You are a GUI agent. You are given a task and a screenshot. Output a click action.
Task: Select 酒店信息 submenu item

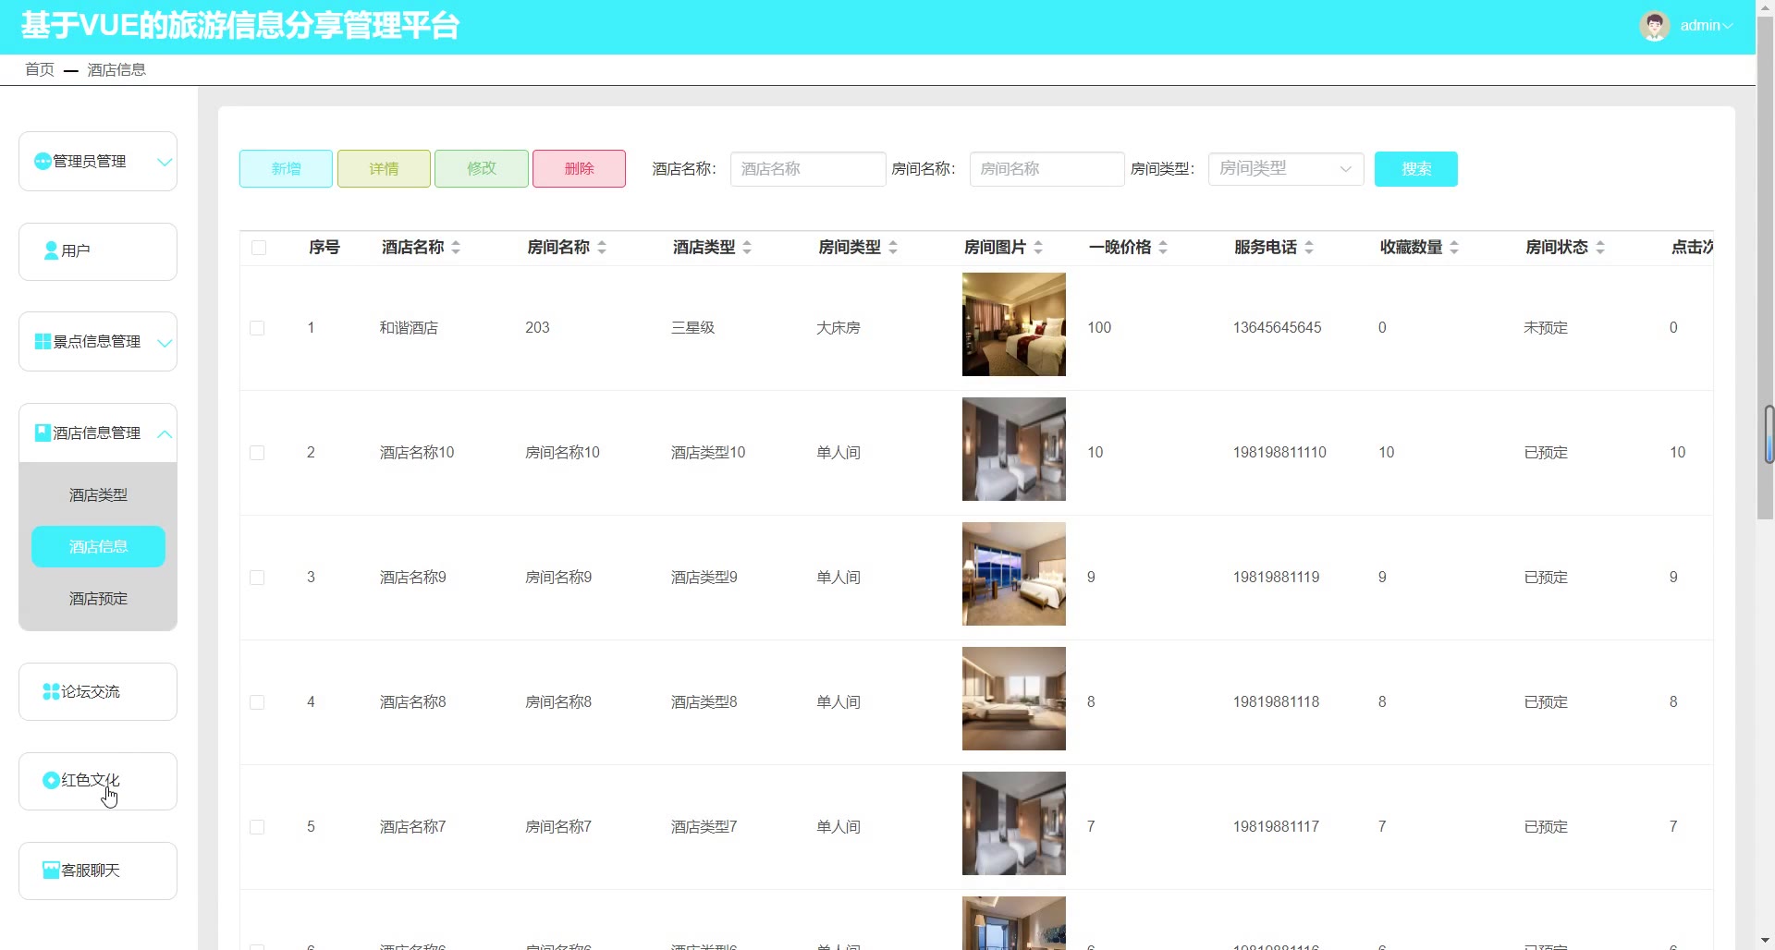[x=98, y=547]
